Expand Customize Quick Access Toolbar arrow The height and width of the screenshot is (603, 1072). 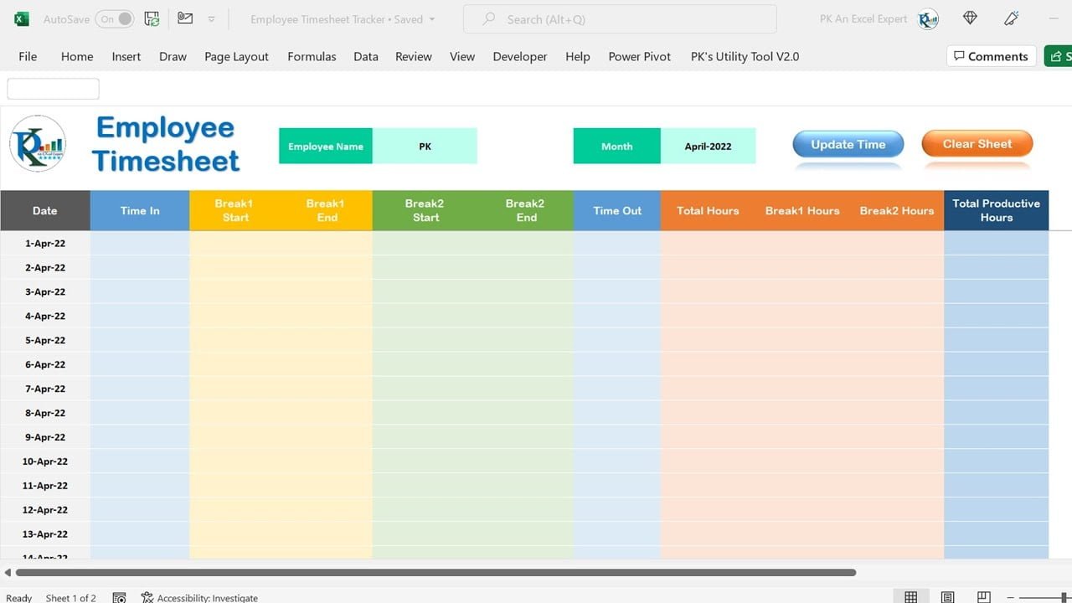tap(212, 19)
